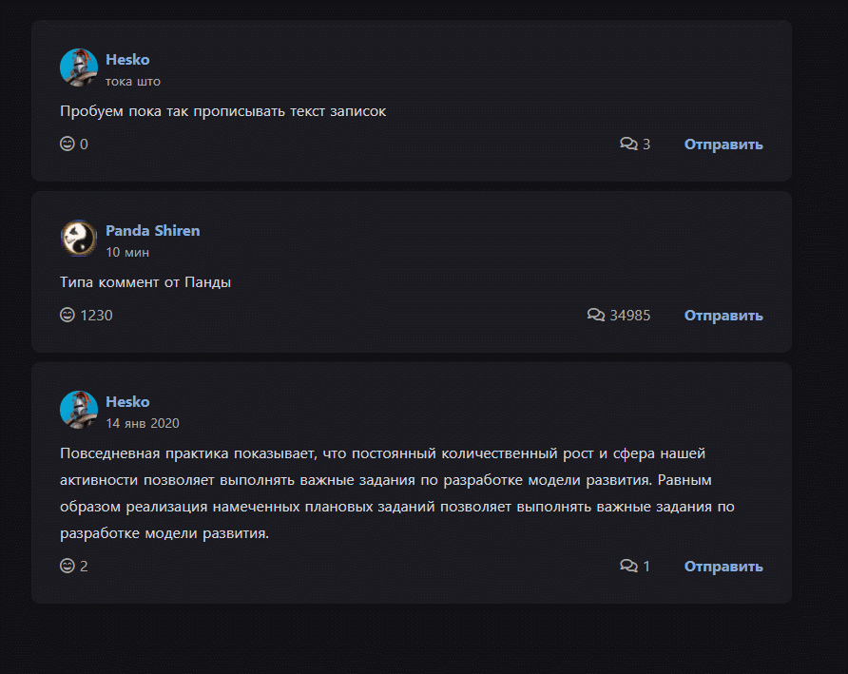Open comments icon showing 1 reply
848x674 pixels.
pos(628,566)
